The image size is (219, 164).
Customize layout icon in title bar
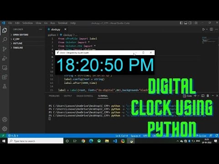[196, 23]
